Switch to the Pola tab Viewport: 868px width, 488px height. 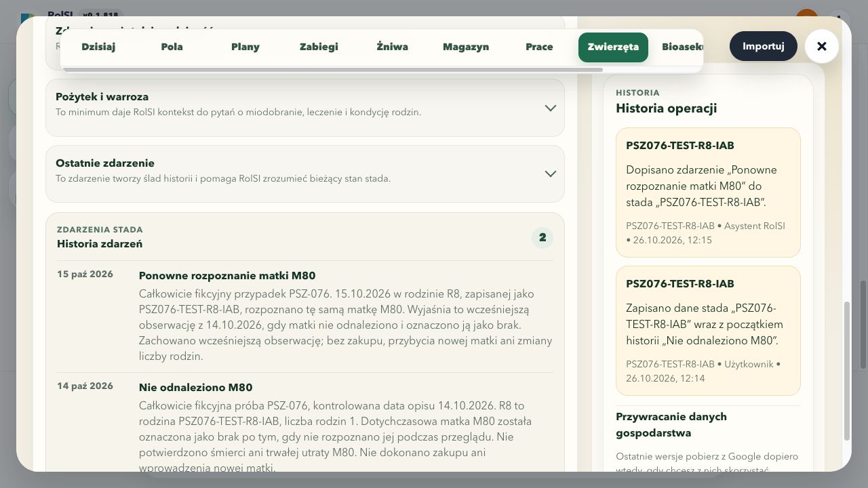[172, 47]
